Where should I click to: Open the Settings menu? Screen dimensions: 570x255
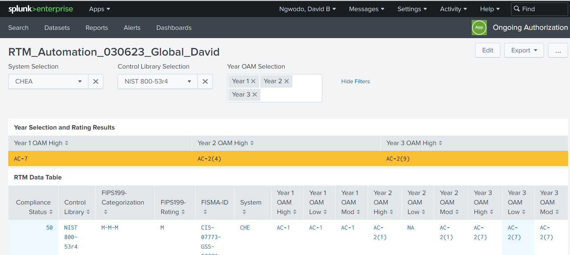click(x=412, y=9)
